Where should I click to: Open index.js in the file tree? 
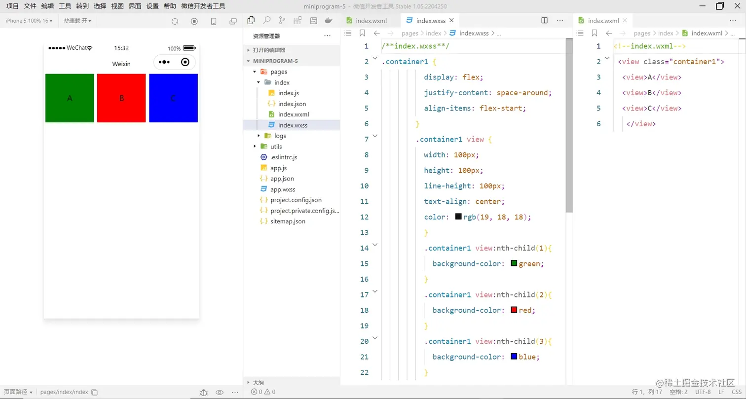tap(288, 93)
